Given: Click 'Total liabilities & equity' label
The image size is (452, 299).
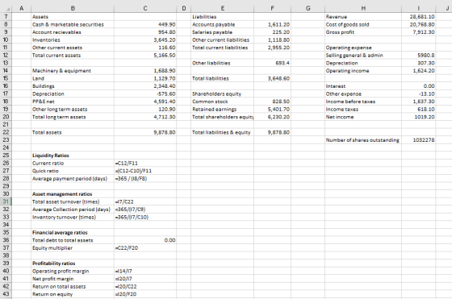Looking at the screenshot, I should click(221, 132).
